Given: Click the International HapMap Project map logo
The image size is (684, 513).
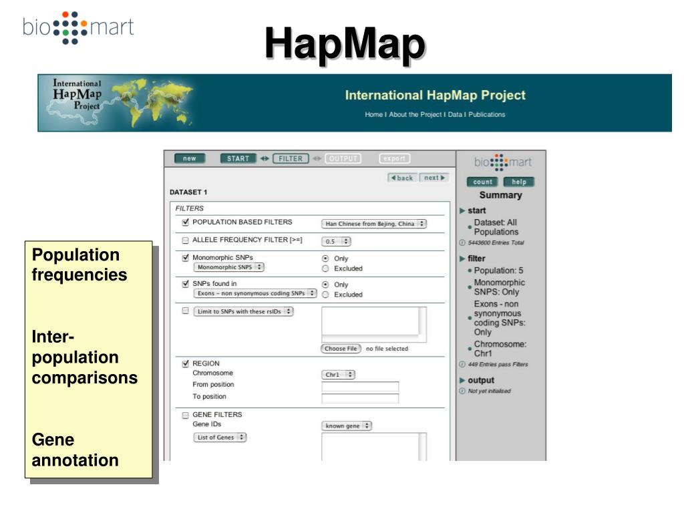Looking at the screenshot, I should tap(118, 103).
